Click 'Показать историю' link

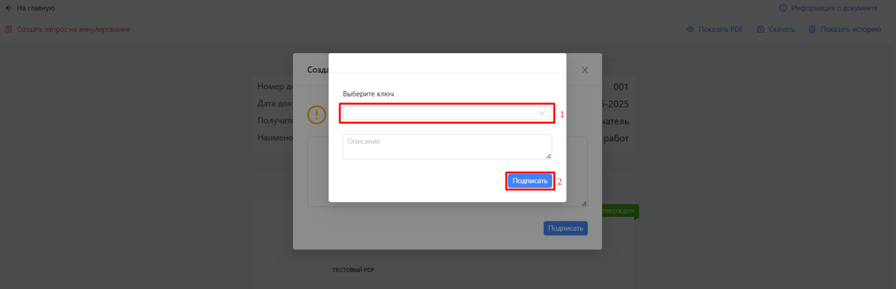(851, 29)
